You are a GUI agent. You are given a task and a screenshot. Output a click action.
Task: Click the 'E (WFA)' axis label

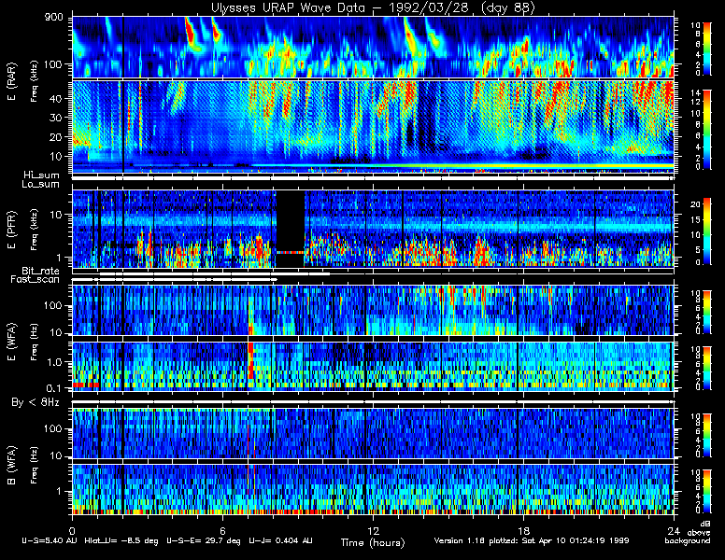11,342
